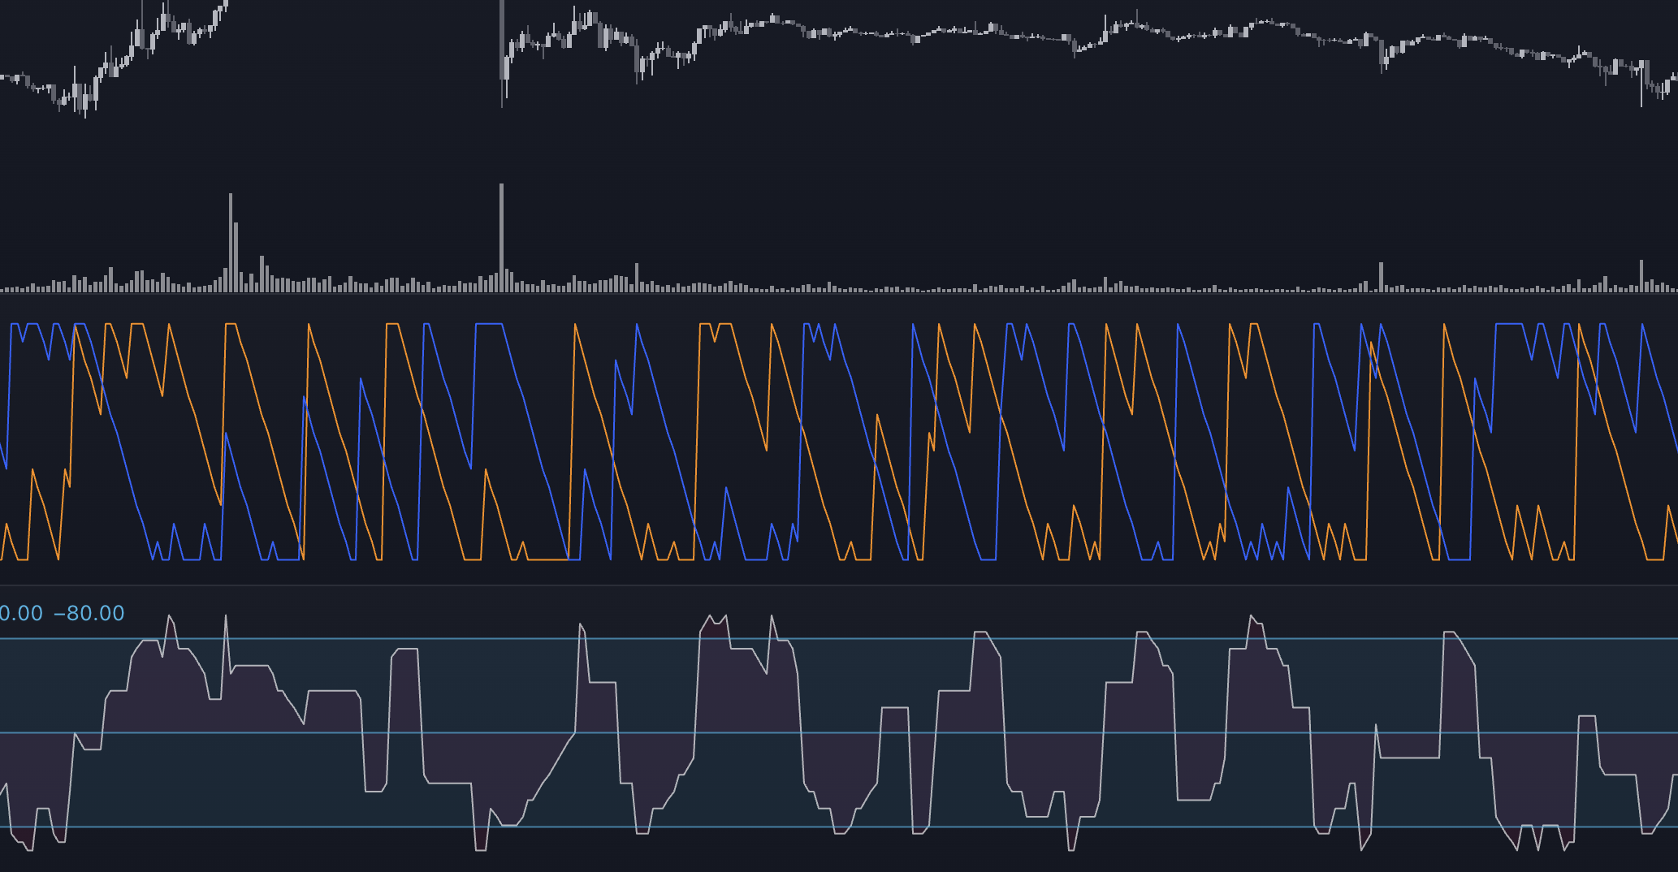Select the middle horizontal oscillator level line
The width and height of the screenshot is (1678, 872).
click(1056, 733)
